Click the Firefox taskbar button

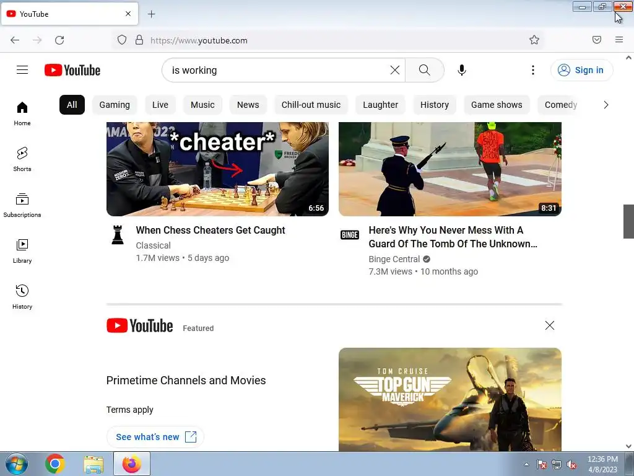[132, 464]
